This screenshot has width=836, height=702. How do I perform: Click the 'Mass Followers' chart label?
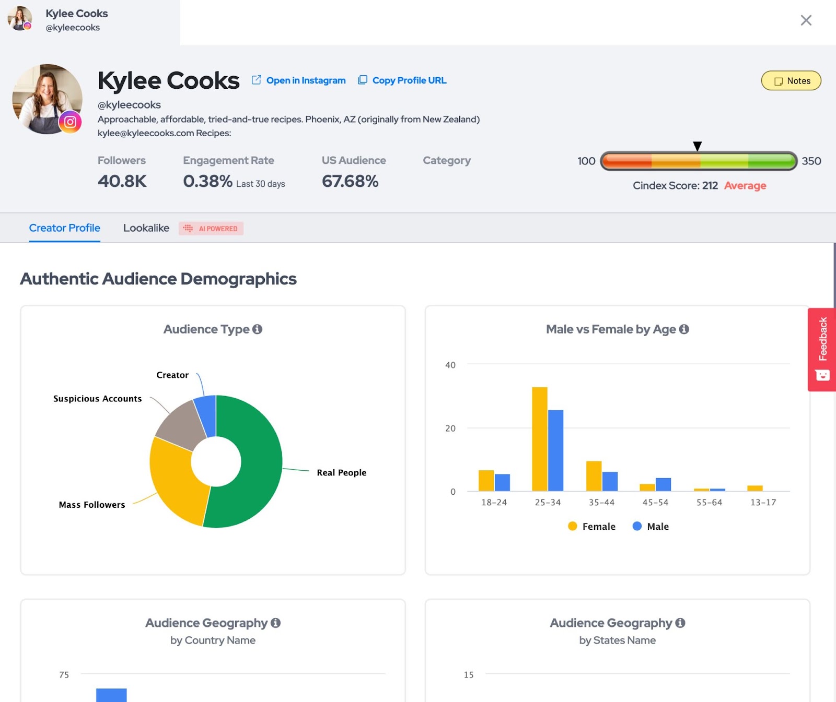point(92,505)
